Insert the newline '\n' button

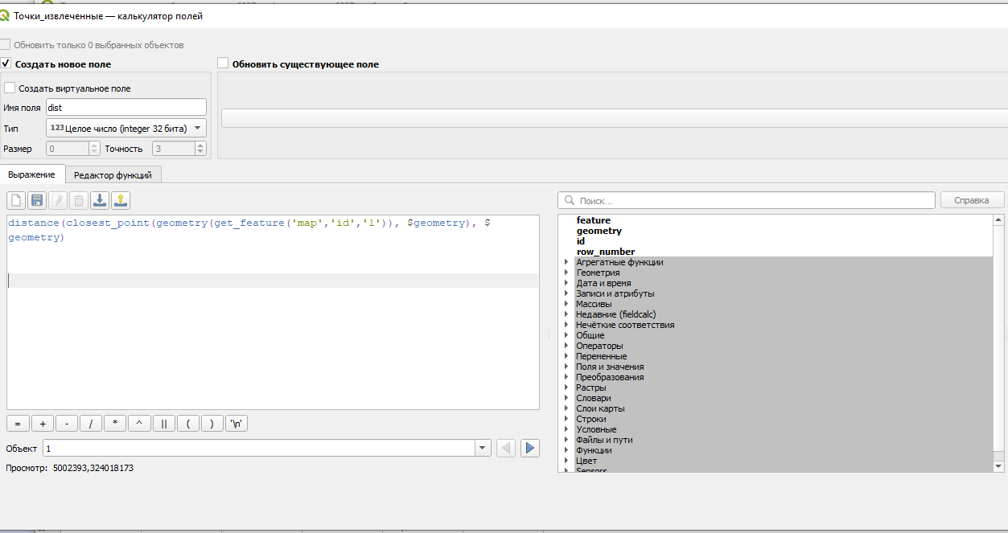click(237, 424)
